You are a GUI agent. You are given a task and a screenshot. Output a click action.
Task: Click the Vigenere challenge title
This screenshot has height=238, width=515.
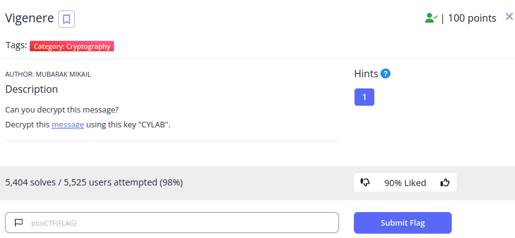click(x=30, y=18)
